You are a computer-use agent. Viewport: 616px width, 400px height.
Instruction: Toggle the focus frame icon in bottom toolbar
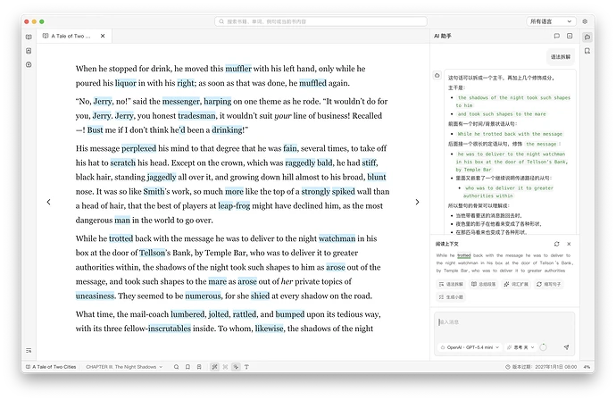tap(225, 367)
